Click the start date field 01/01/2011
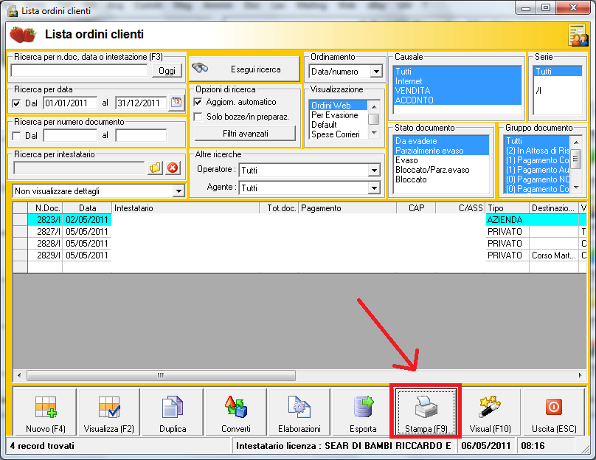The width and height of the screenshot is (596, 460). click(70, 103)
